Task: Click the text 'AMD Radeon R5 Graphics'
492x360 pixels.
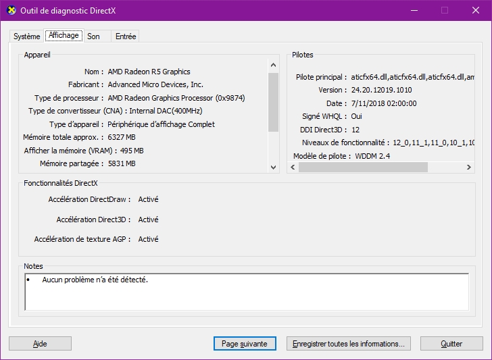Action: 149,72
